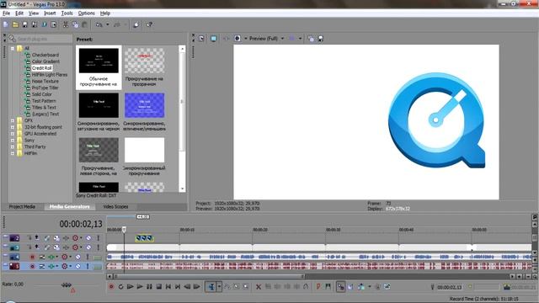This screenshot has height=303, width=539.
Task: Click the Cut scissors icon in toolbar
Action: point(66,24)
